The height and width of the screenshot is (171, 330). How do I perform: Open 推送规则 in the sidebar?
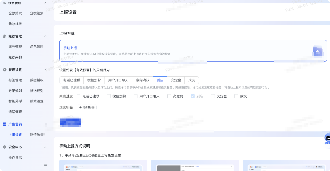point(37,91)
